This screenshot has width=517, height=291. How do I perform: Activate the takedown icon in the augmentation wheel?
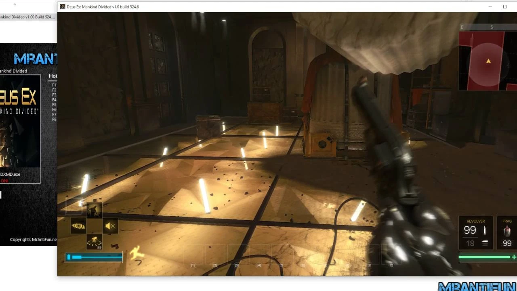(x=94, y=209)
